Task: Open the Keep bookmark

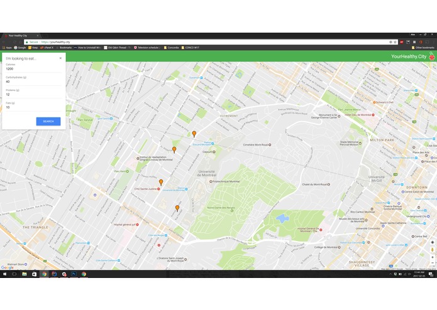Action: pos(33,48)
